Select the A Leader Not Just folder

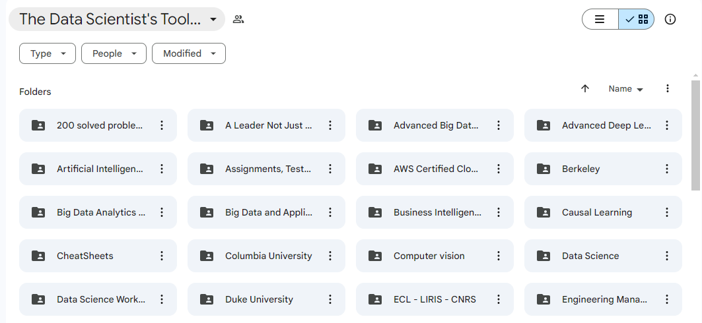point(266,125)
